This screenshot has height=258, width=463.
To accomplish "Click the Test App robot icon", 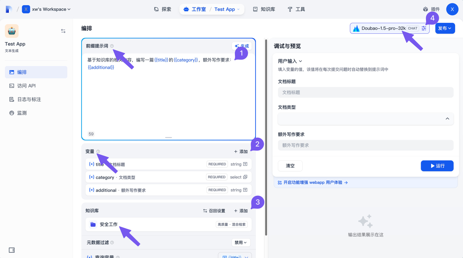I will 12,31.
